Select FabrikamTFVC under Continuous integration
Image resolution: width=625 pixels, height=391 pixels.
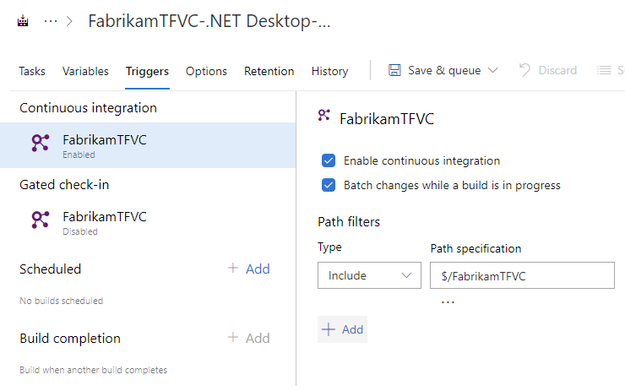click(x=148, y=145)
